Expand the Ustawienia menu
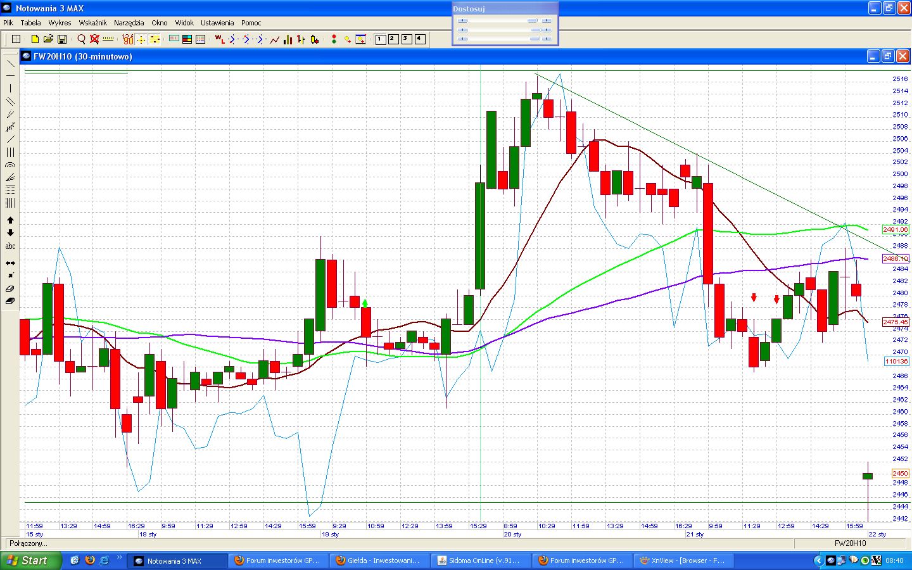 pyautogui.click(x=217, y=23)
